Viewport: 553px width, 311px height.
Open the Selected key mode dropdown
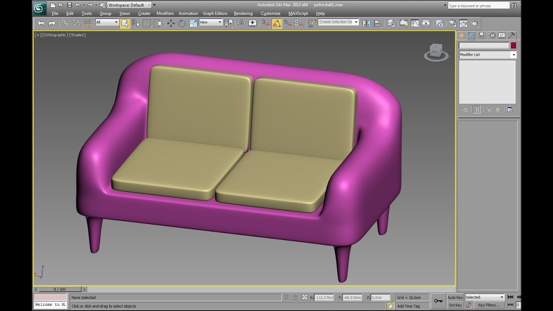pyautogui.click(x=484, y=297)
